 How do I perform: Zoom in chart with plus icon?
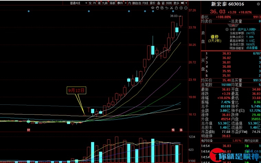(181, 8)
